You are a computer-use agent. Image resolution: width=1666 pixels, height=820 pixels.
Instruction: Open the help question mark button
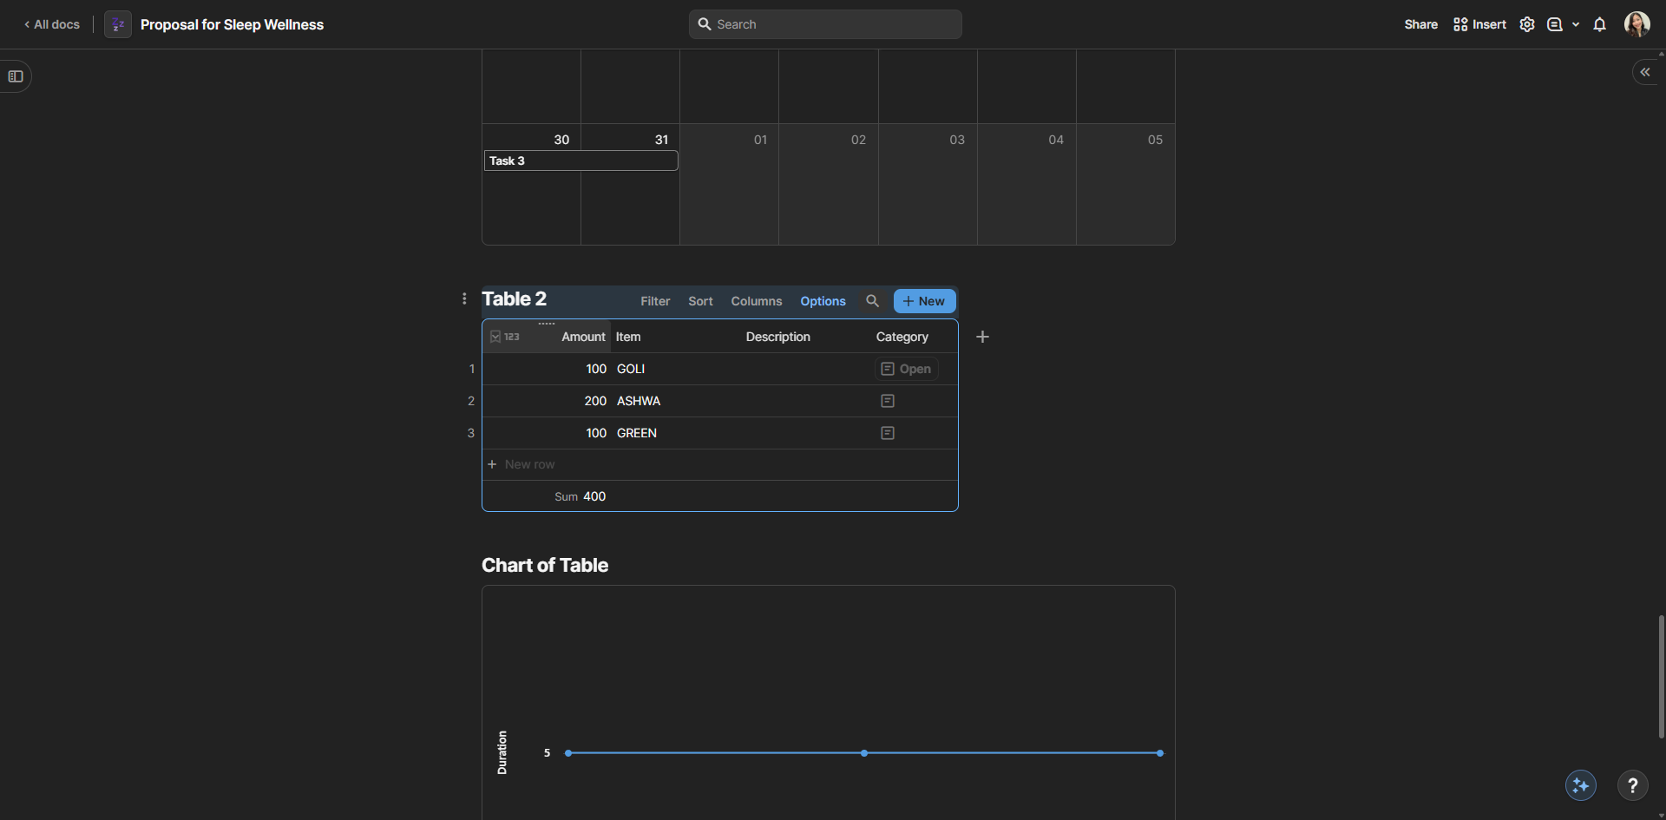[1632, 785]
